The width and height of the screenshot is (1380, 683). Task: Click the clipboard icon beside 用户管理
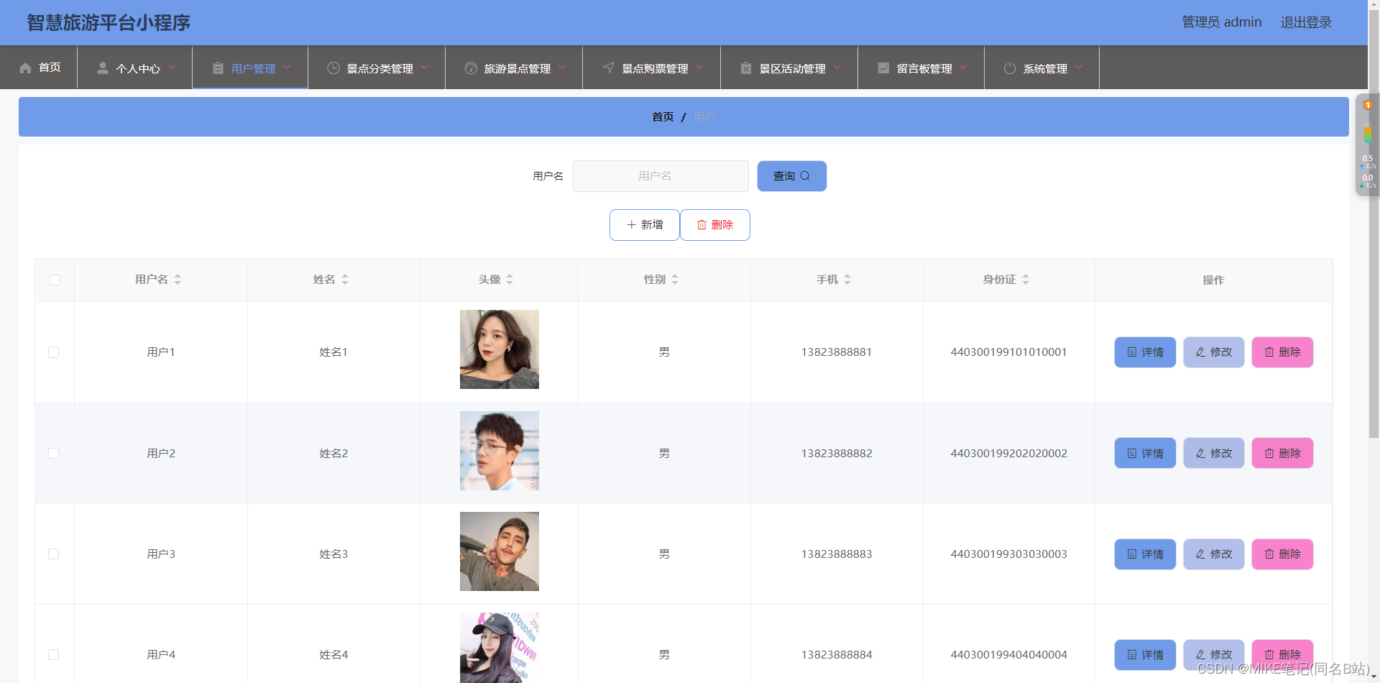coord(218,68)
